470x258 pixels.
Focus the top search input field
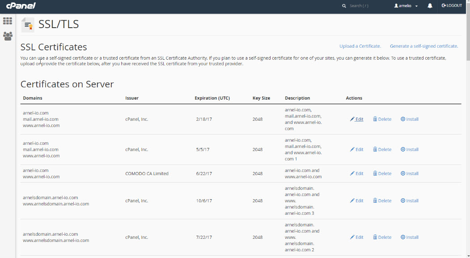364,6
